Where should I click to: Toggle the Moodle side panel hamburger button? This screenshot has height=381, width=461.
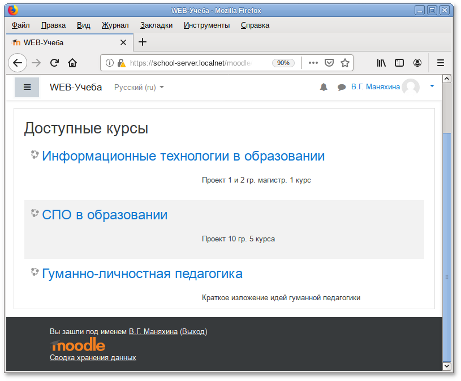(27, 87)
